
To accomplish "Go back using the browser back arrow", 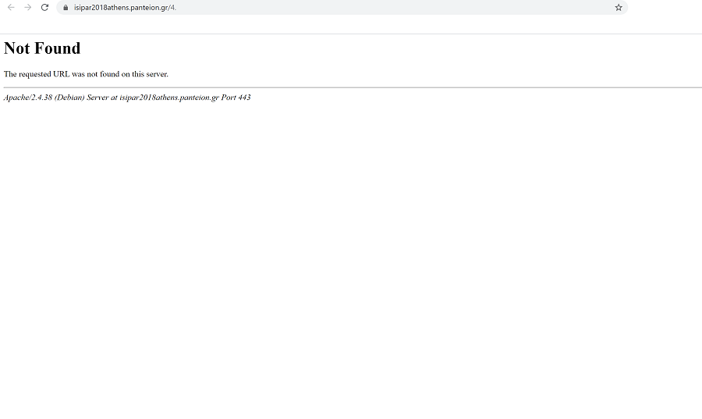I will 11,7.
